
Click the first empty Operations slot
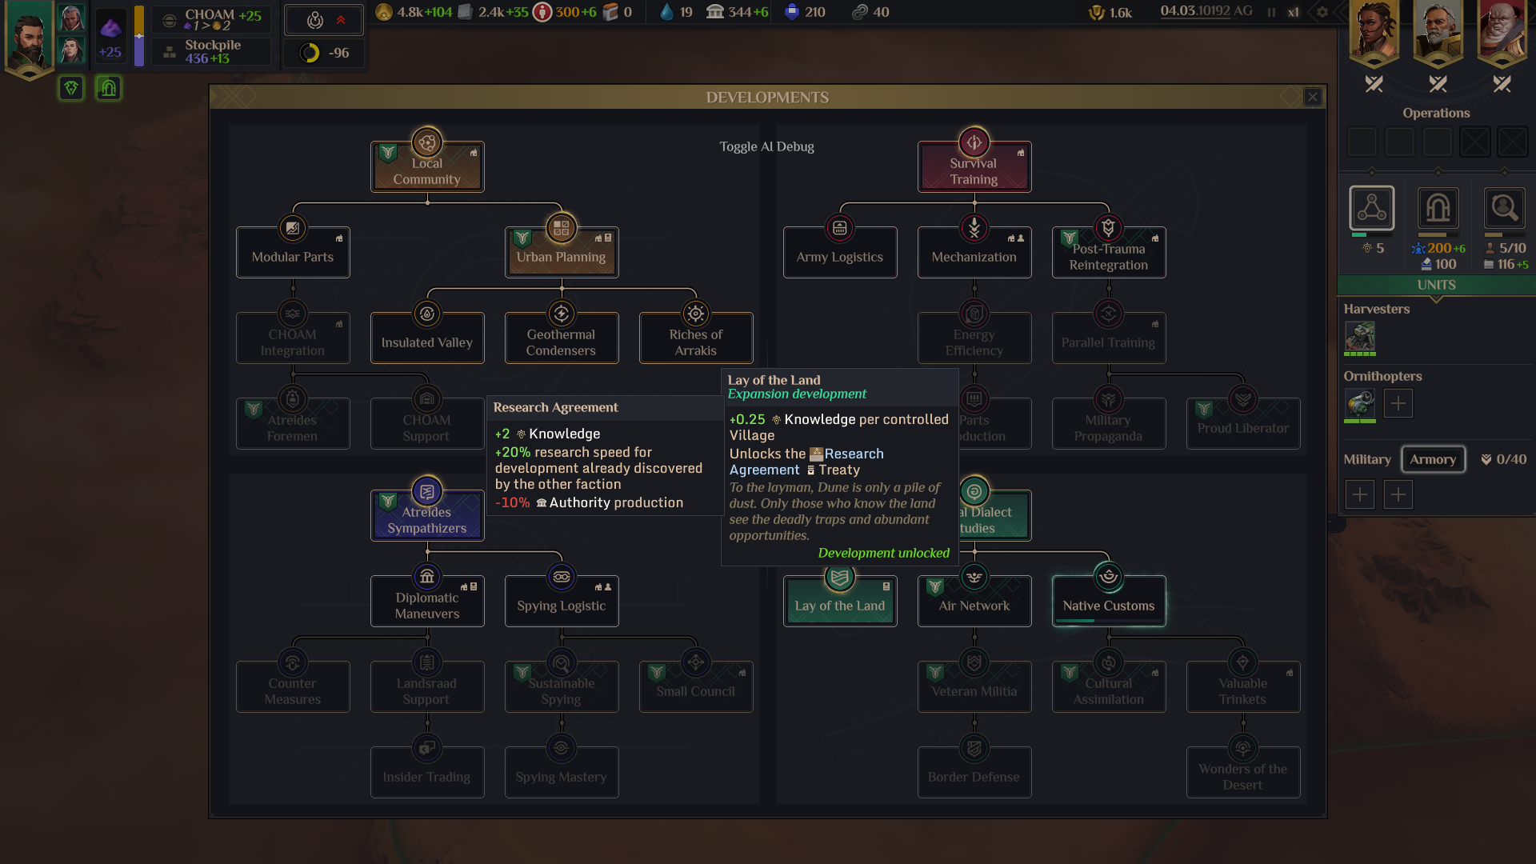pos(1362,142)
